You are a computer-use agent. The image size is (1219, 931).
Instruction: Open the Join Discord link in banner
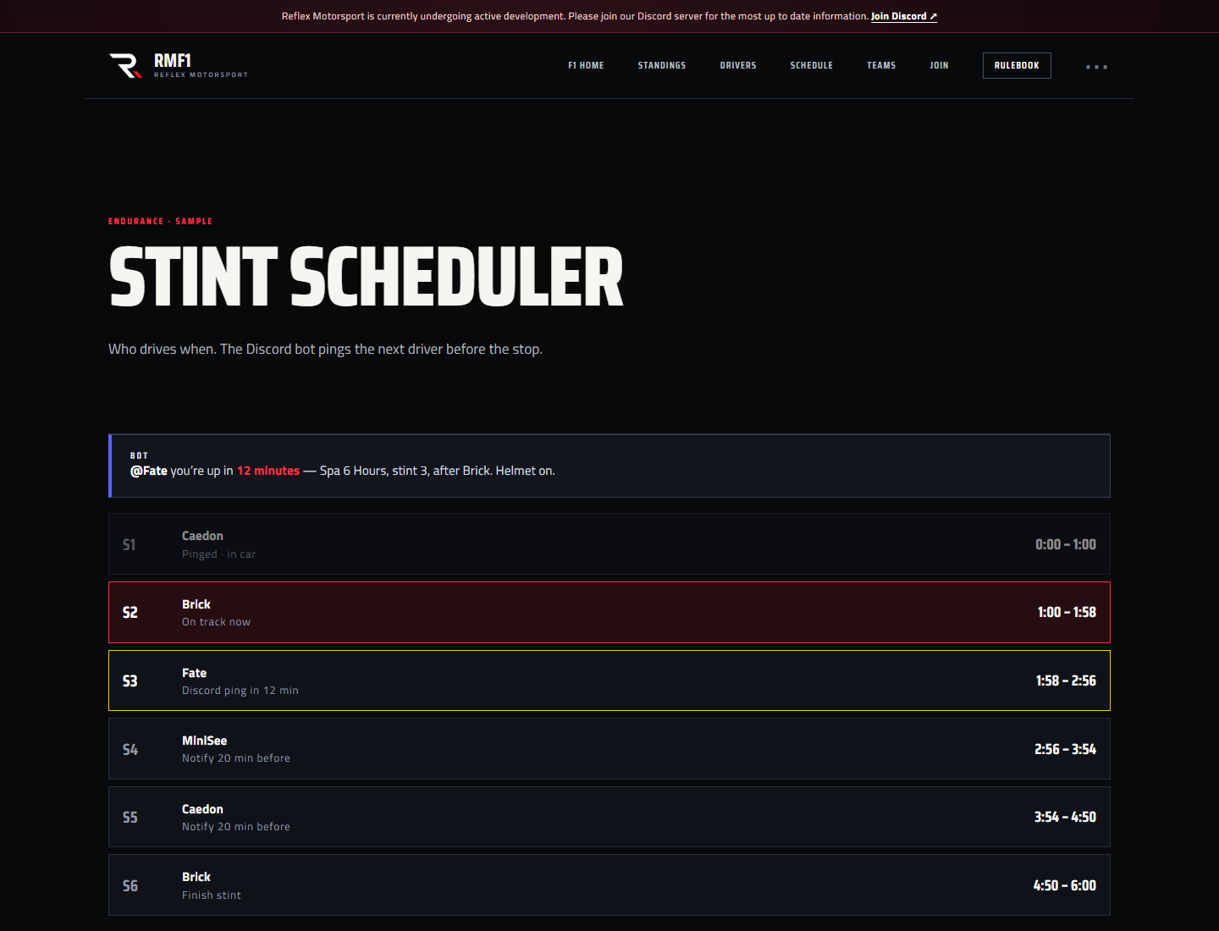pos(903,16)
